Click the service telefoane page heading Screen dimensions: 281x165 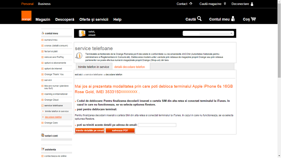click(94, 48)
